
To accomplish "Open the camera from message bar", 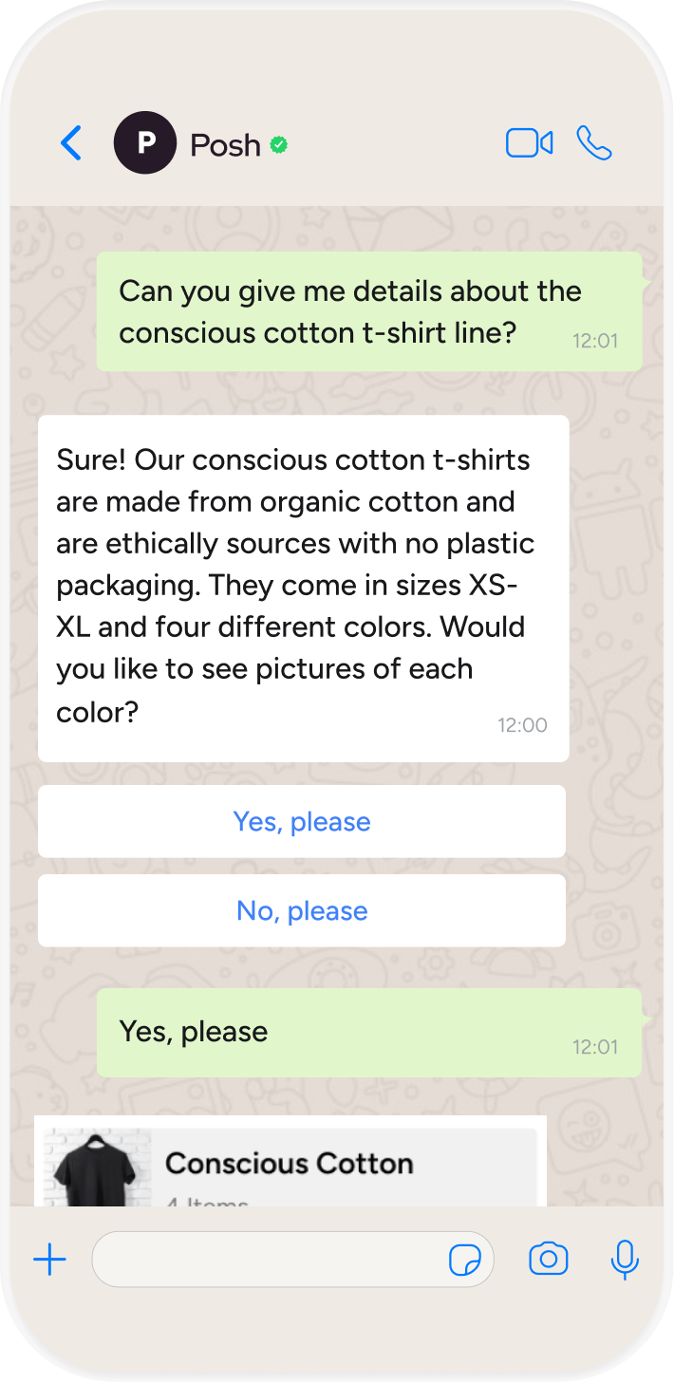I will tap(548, 1260).
